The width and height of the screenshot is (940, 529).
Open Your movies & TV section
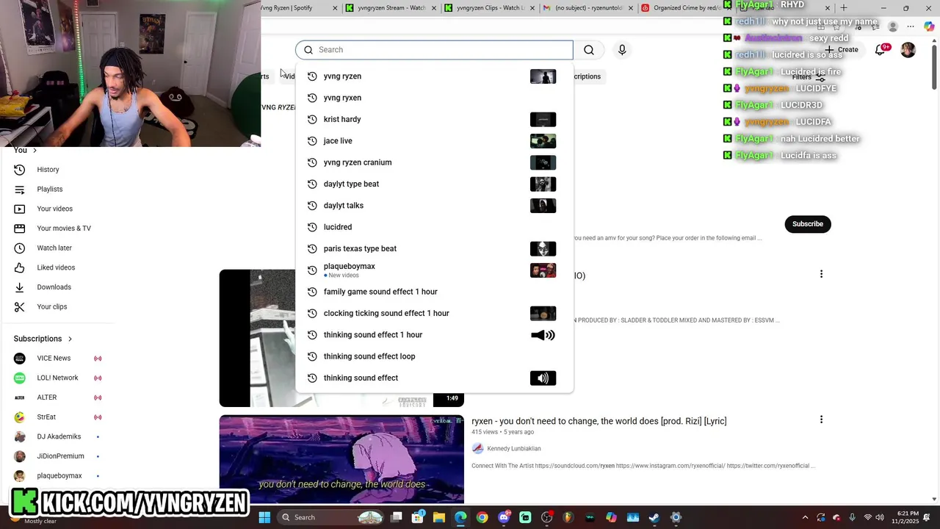click(64, 228)
